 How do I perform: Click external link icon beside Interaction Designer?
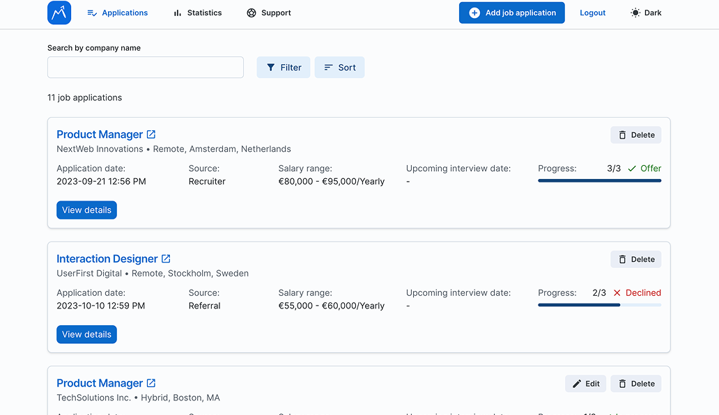166,259
